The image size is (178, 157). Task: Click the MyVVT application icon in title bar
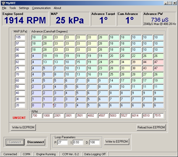[x=3, y=3]
